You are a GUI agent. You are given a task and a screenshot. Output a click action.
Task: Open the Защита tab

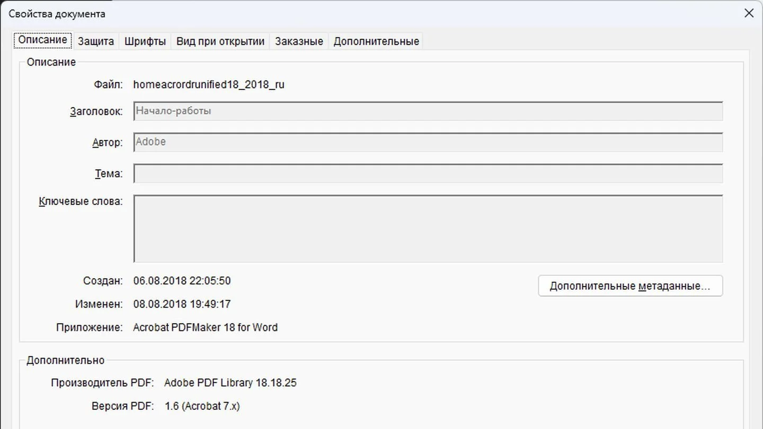point(96,41)
